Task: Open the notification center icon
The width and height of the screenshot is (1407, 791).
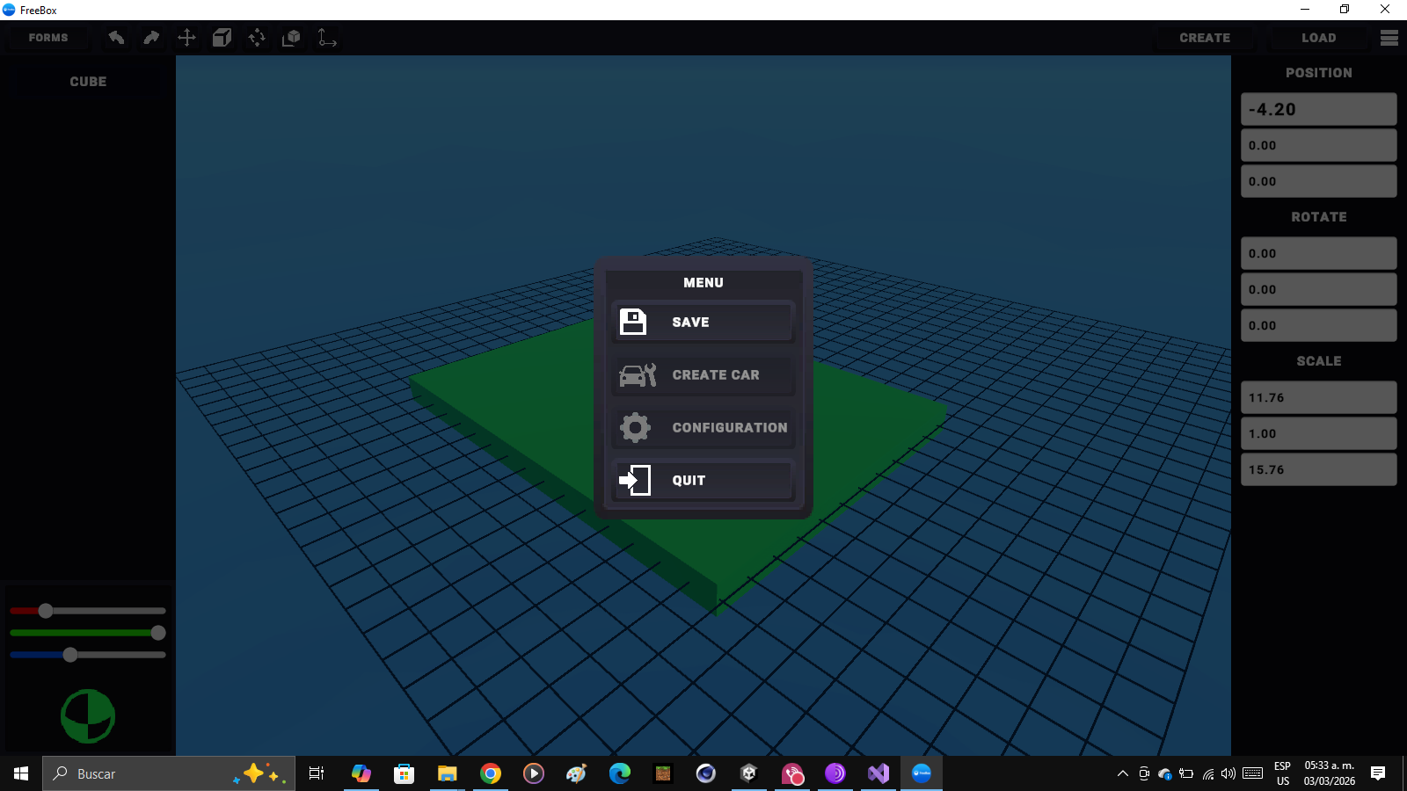Action: tap(1378, 773)
